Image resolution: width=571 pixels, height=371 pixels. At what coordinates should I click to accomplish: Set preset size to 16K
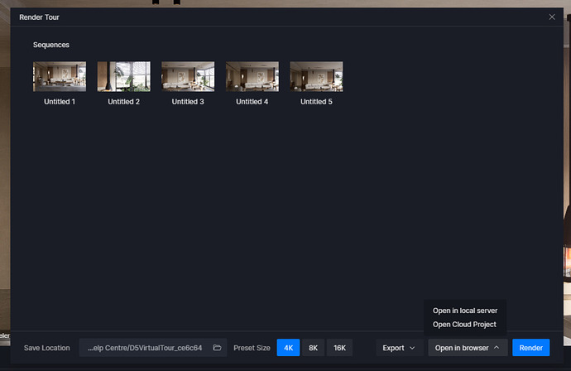pyautogui.click(x=339, y=348)
